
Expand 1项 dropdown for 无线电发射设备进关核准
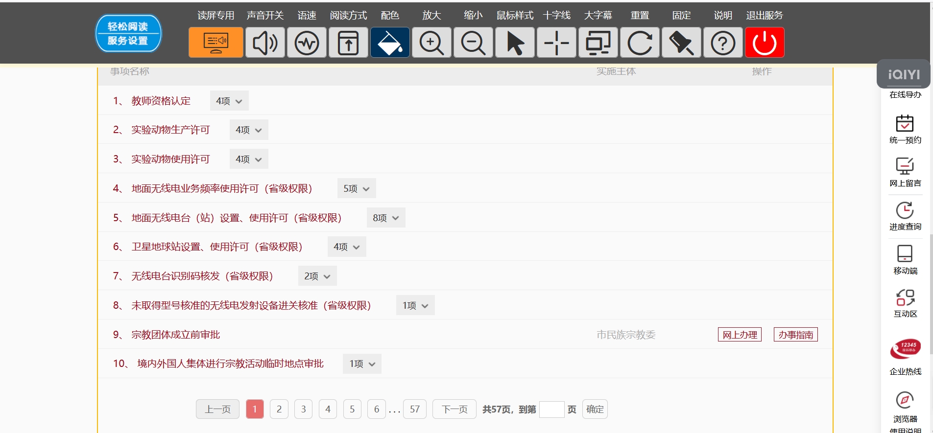point(415,305)
